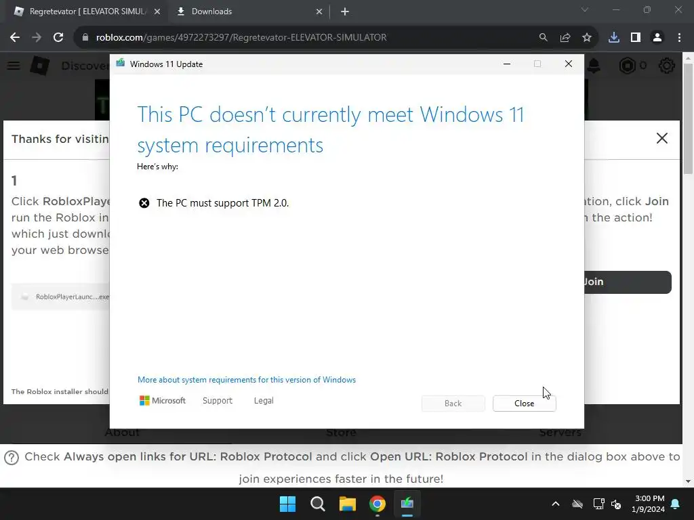694x520 pixels.
Task: Show hidden system tray icons
Action: click(x=556, y=504)
